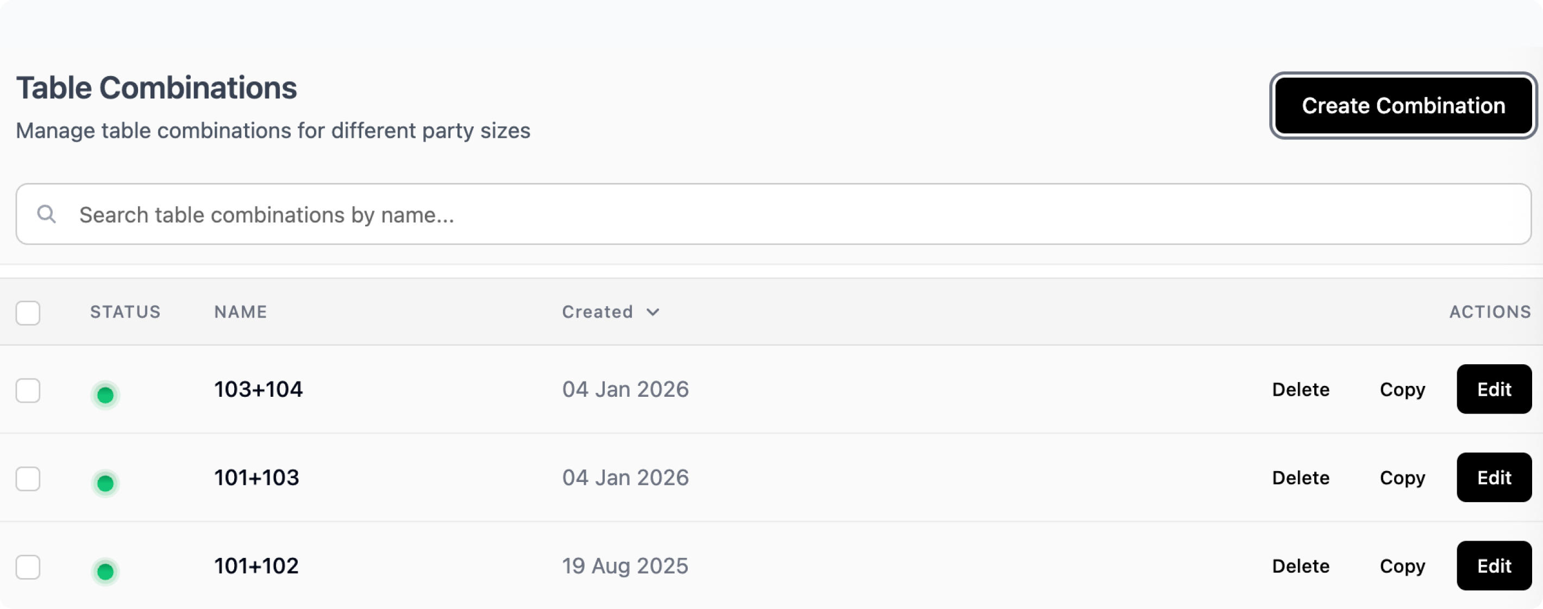1543x609 pixels.
Task: Click green status dot for 101+102
Action: coord(105,572)
